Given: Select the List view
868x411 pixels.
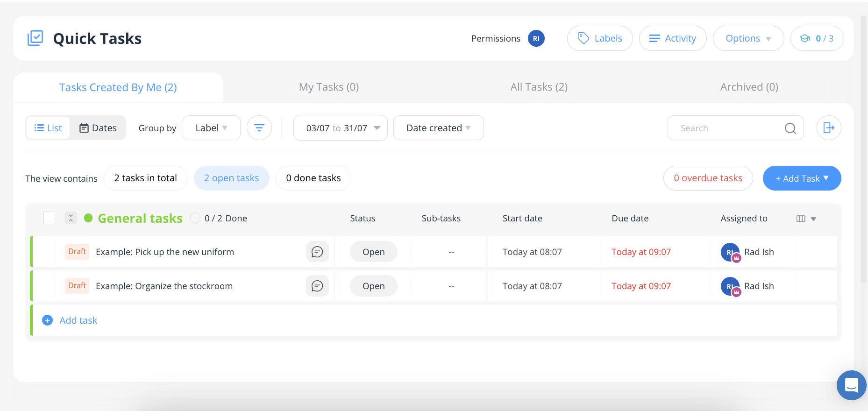Looking at the screenshot, I should point(48,128).
